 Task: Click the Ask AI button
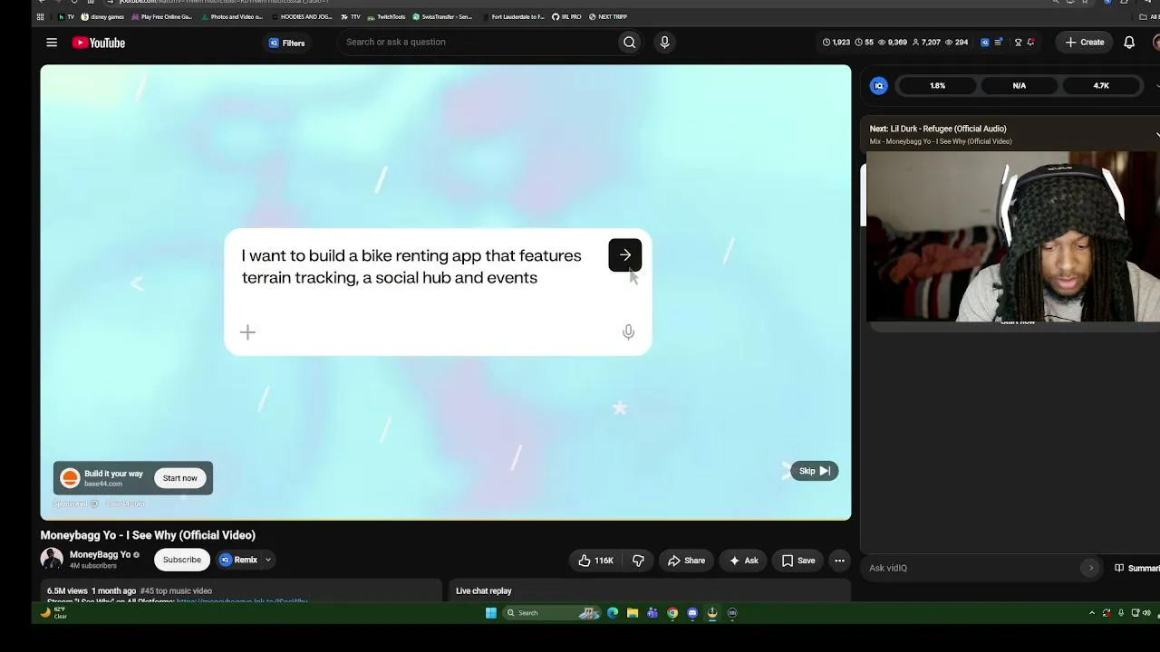point(743,561)
